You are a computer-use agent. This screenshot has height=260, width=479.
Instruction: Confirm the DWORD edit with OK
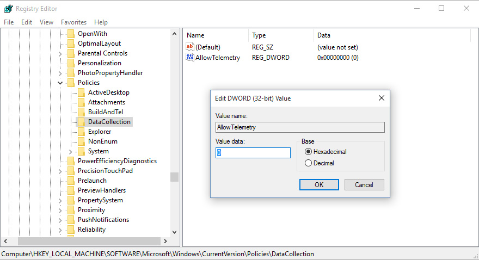pyautogui.click(x=319, y=184)
